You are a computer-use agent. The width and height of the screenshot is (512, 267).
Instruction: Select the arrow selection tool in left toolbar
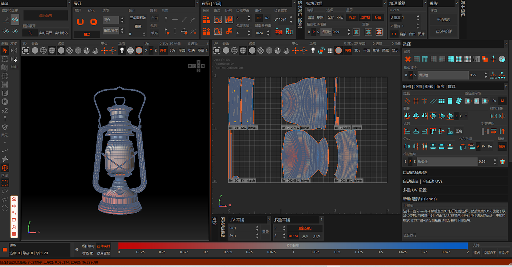[5, 50]
